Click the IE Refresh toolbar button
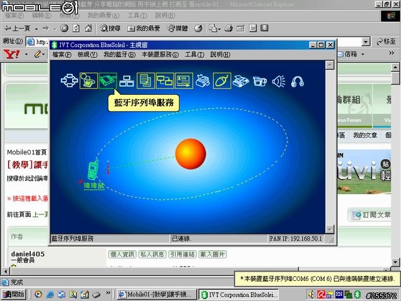The height and width of the screenshot is (301, 401). [76, 28]
